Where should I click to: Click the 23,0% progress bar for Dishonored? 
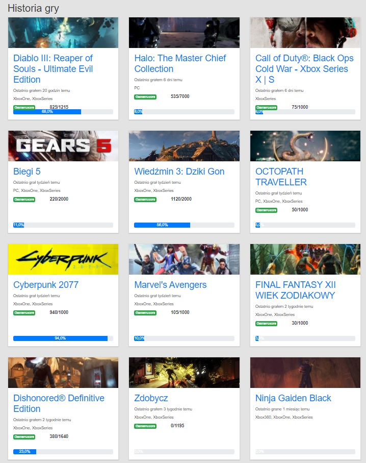click(x=63, y=452)
